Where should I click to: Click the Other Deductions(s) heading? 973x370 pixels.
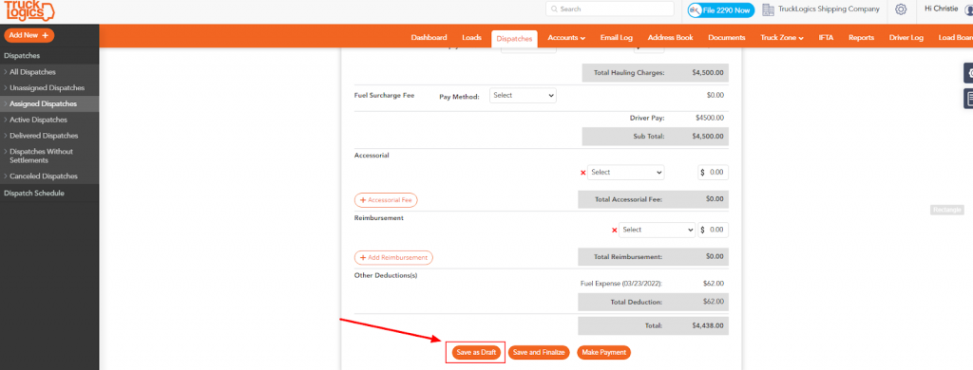pyautogui.click(x=386, y=275)
